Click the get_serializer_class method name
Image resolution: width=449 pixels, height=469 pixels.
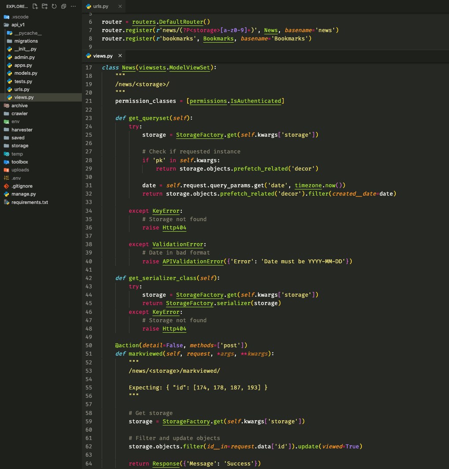click(162, 278)
